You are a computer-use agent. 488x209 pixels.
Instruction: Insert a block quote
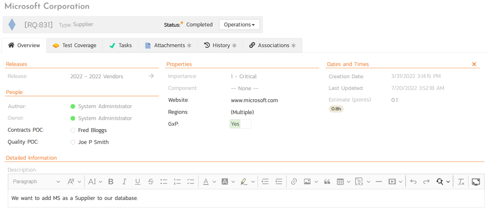pos(327,182)
